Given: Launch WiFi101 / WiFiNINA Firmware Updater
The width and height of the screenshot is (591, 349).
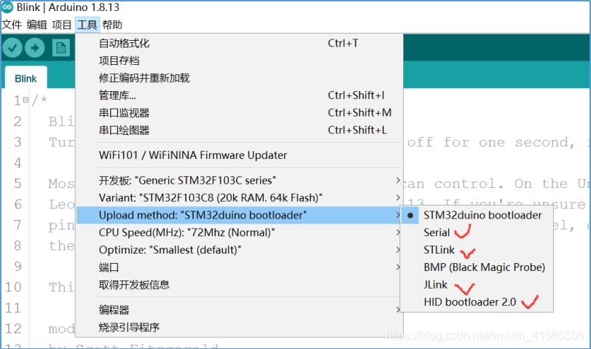Looking at the screenshot, I should (239, 155).
